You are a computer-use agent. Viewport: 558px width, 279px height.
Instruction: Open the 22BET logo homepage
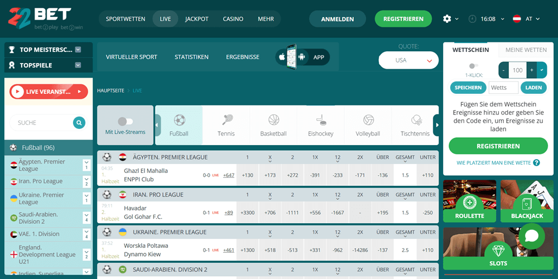[x=46, y=18]
